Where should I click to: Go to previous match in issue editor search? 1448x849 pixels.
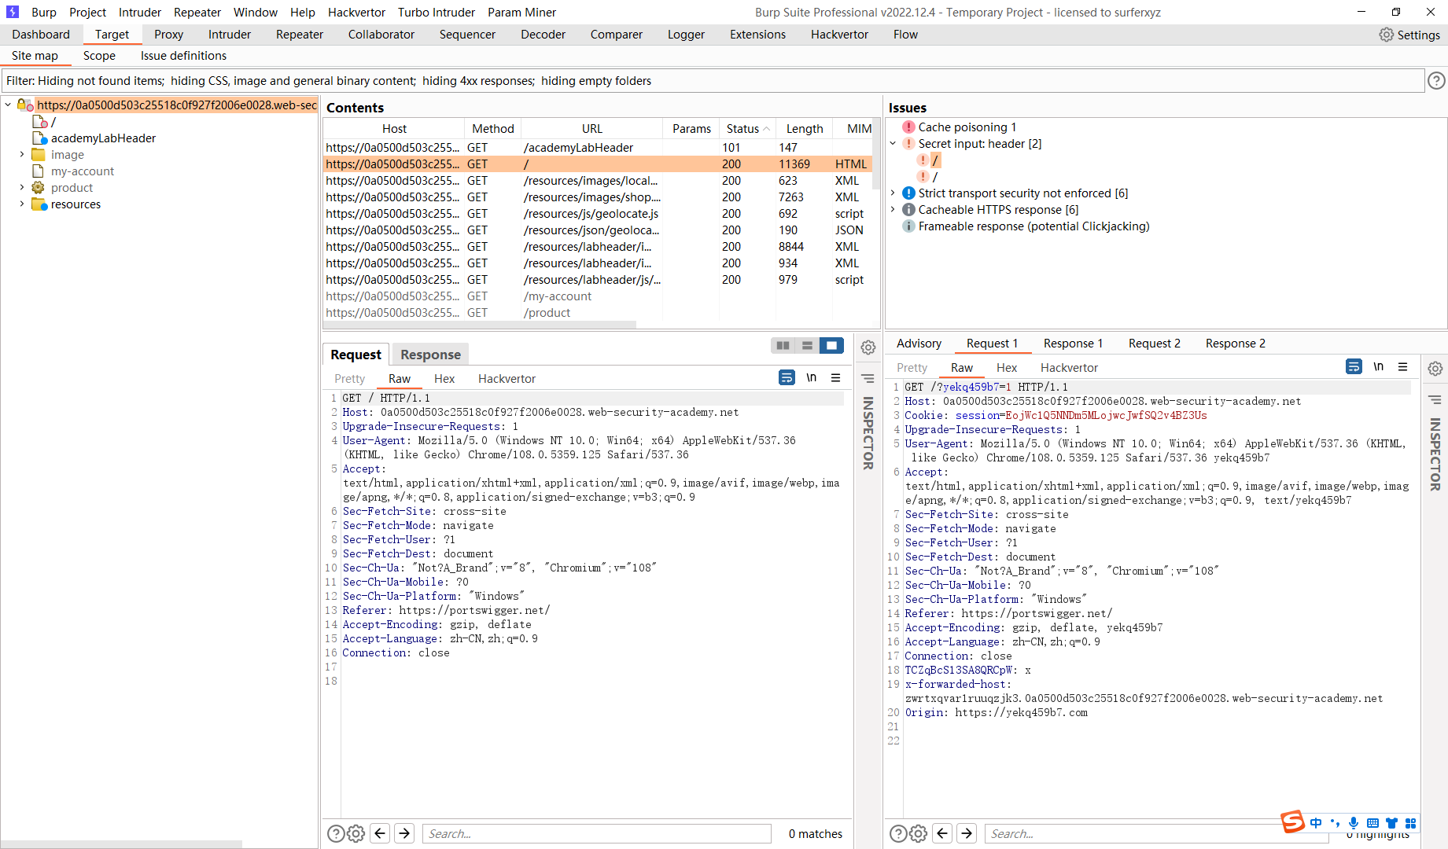tap(942, 833)
